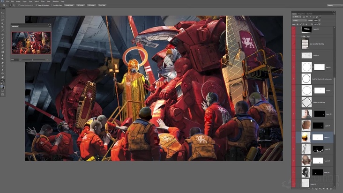
Task: Toggle visibility of the checkered-thumbnail layer below group
Action: pos(293,55)
